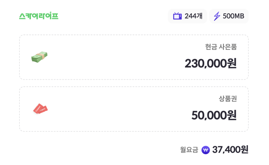Click the 37,400원 monthly price
Viewport: 269px width, 165px height.
230,150
